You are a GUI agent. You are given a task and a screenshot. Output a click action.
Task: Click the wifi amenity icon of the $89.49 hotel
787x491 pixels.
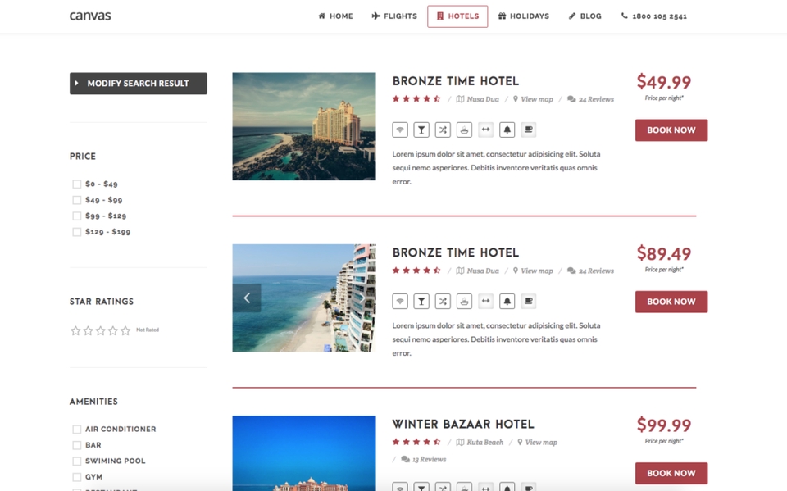click(x=400, y=301)
